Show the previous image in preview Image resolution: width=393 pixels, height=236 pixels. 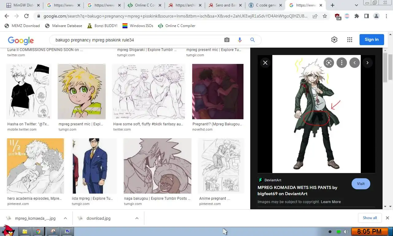[x=354, y=63]
